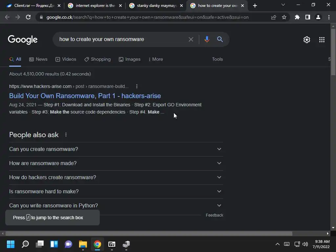Open the More search filters menu
336x252 pixels.
[x=156, y=59]
